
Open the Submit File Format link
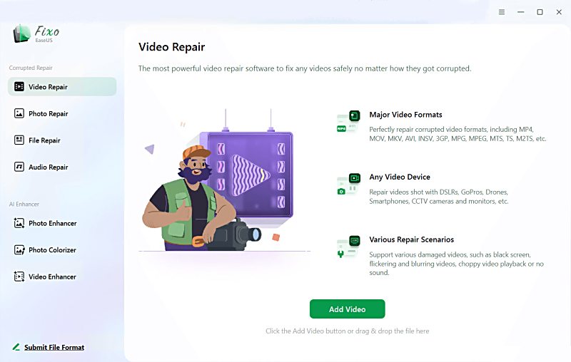(x=54, y=348)
